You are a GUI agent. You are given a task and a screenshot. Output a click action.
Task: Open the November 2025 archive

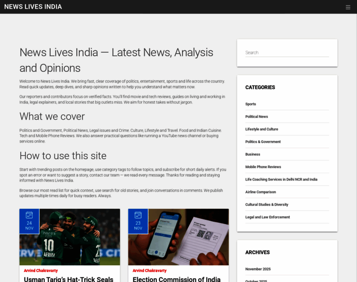pos(257,269)
